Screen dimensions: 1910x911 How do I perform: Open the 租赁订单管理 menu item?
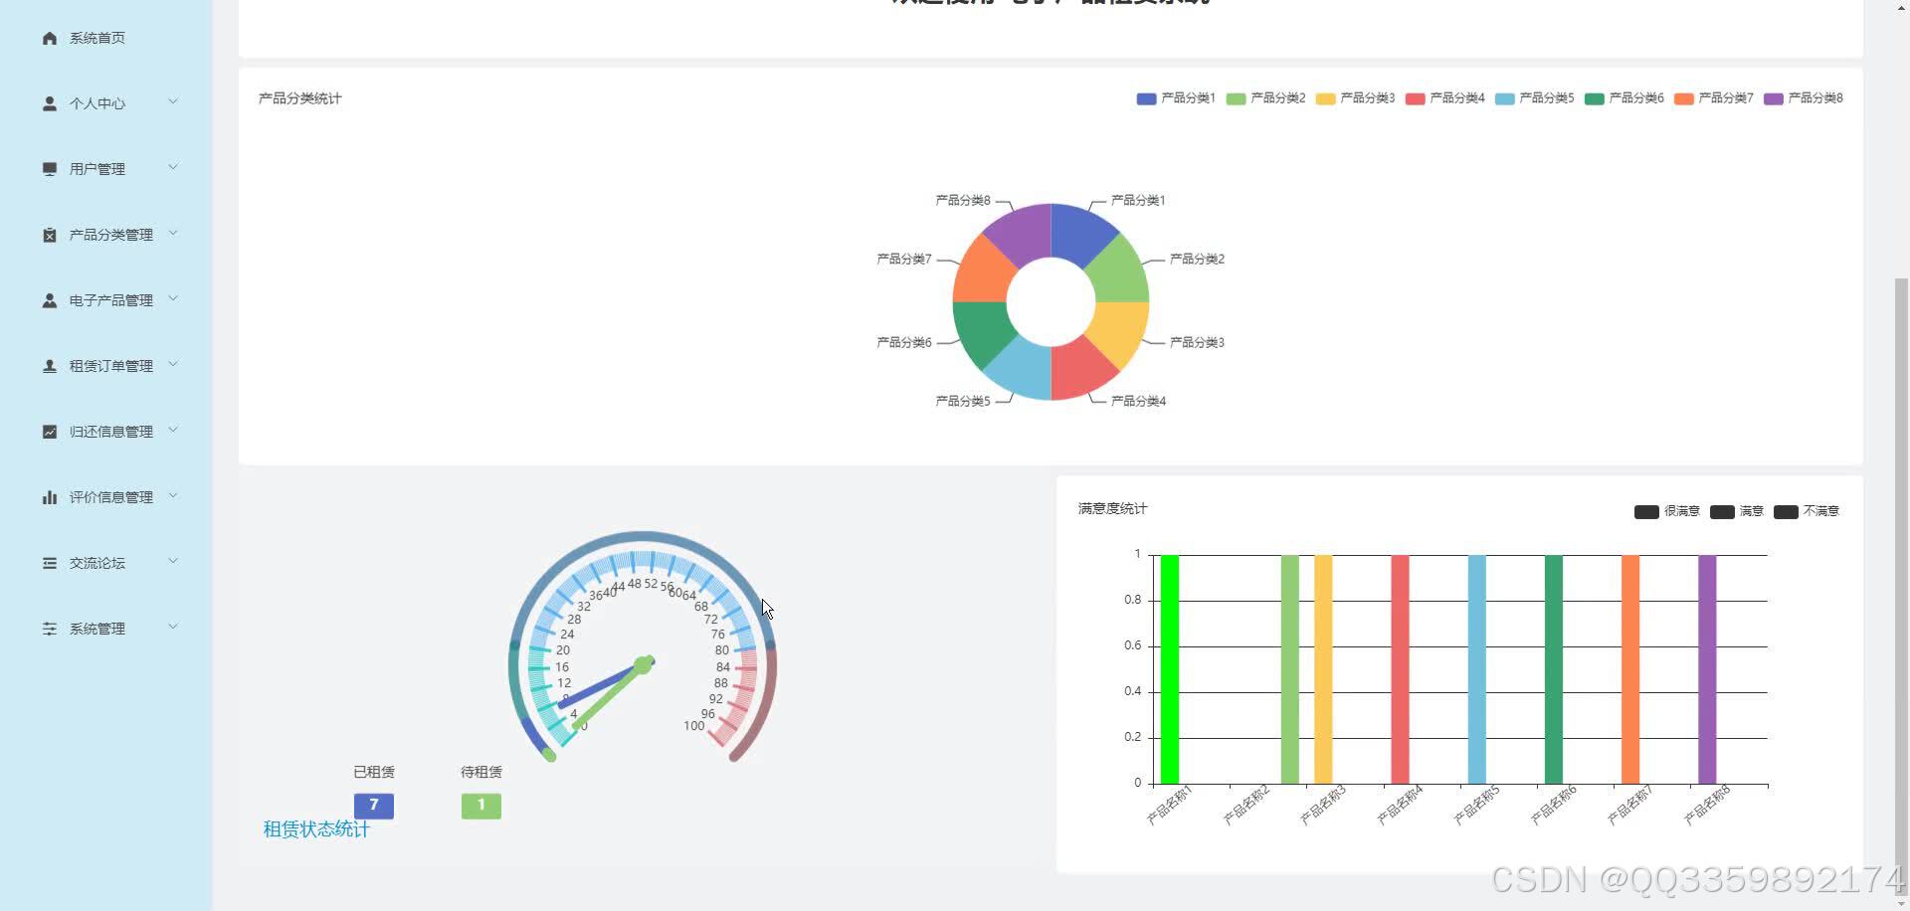pos(105,366)
